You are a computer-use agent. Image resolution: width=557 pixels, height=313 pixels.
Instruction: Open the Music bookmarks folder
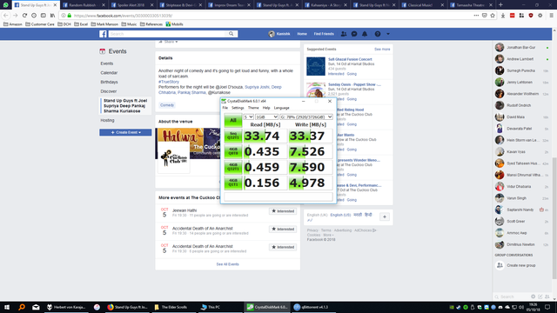pyautogui.click(x=129, y=24)
